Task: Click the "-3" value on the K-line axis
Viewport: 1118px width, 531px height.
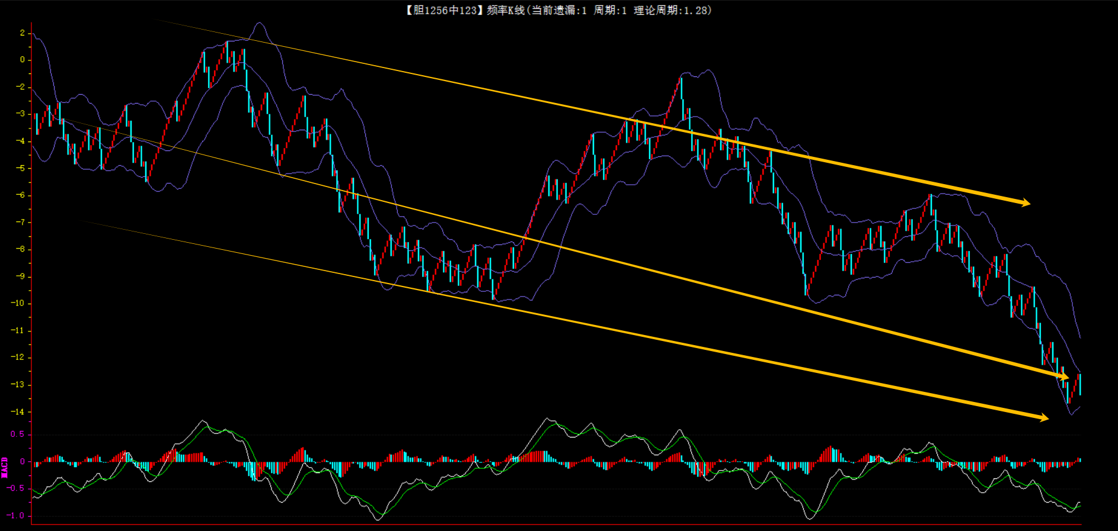Action: click(x=21, y=114)
